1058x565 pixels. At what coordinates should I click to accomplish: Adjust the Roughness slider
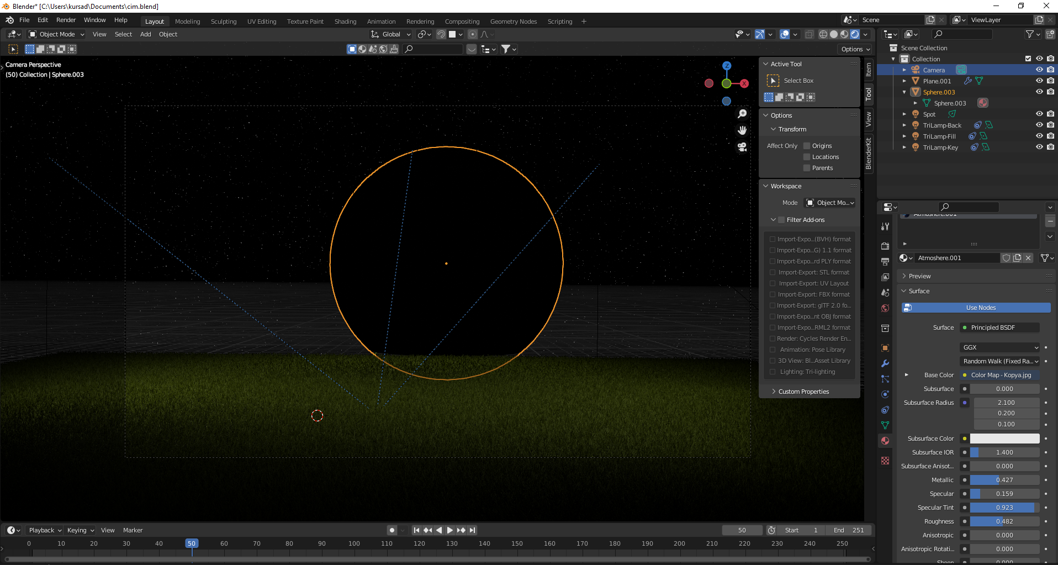[1004, 521]
